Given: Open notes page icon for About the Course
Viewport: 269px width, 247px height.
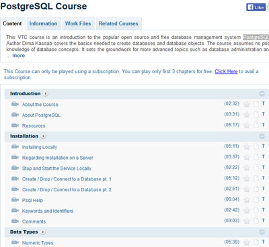Looking at the screenshot, I should point(256,104).
